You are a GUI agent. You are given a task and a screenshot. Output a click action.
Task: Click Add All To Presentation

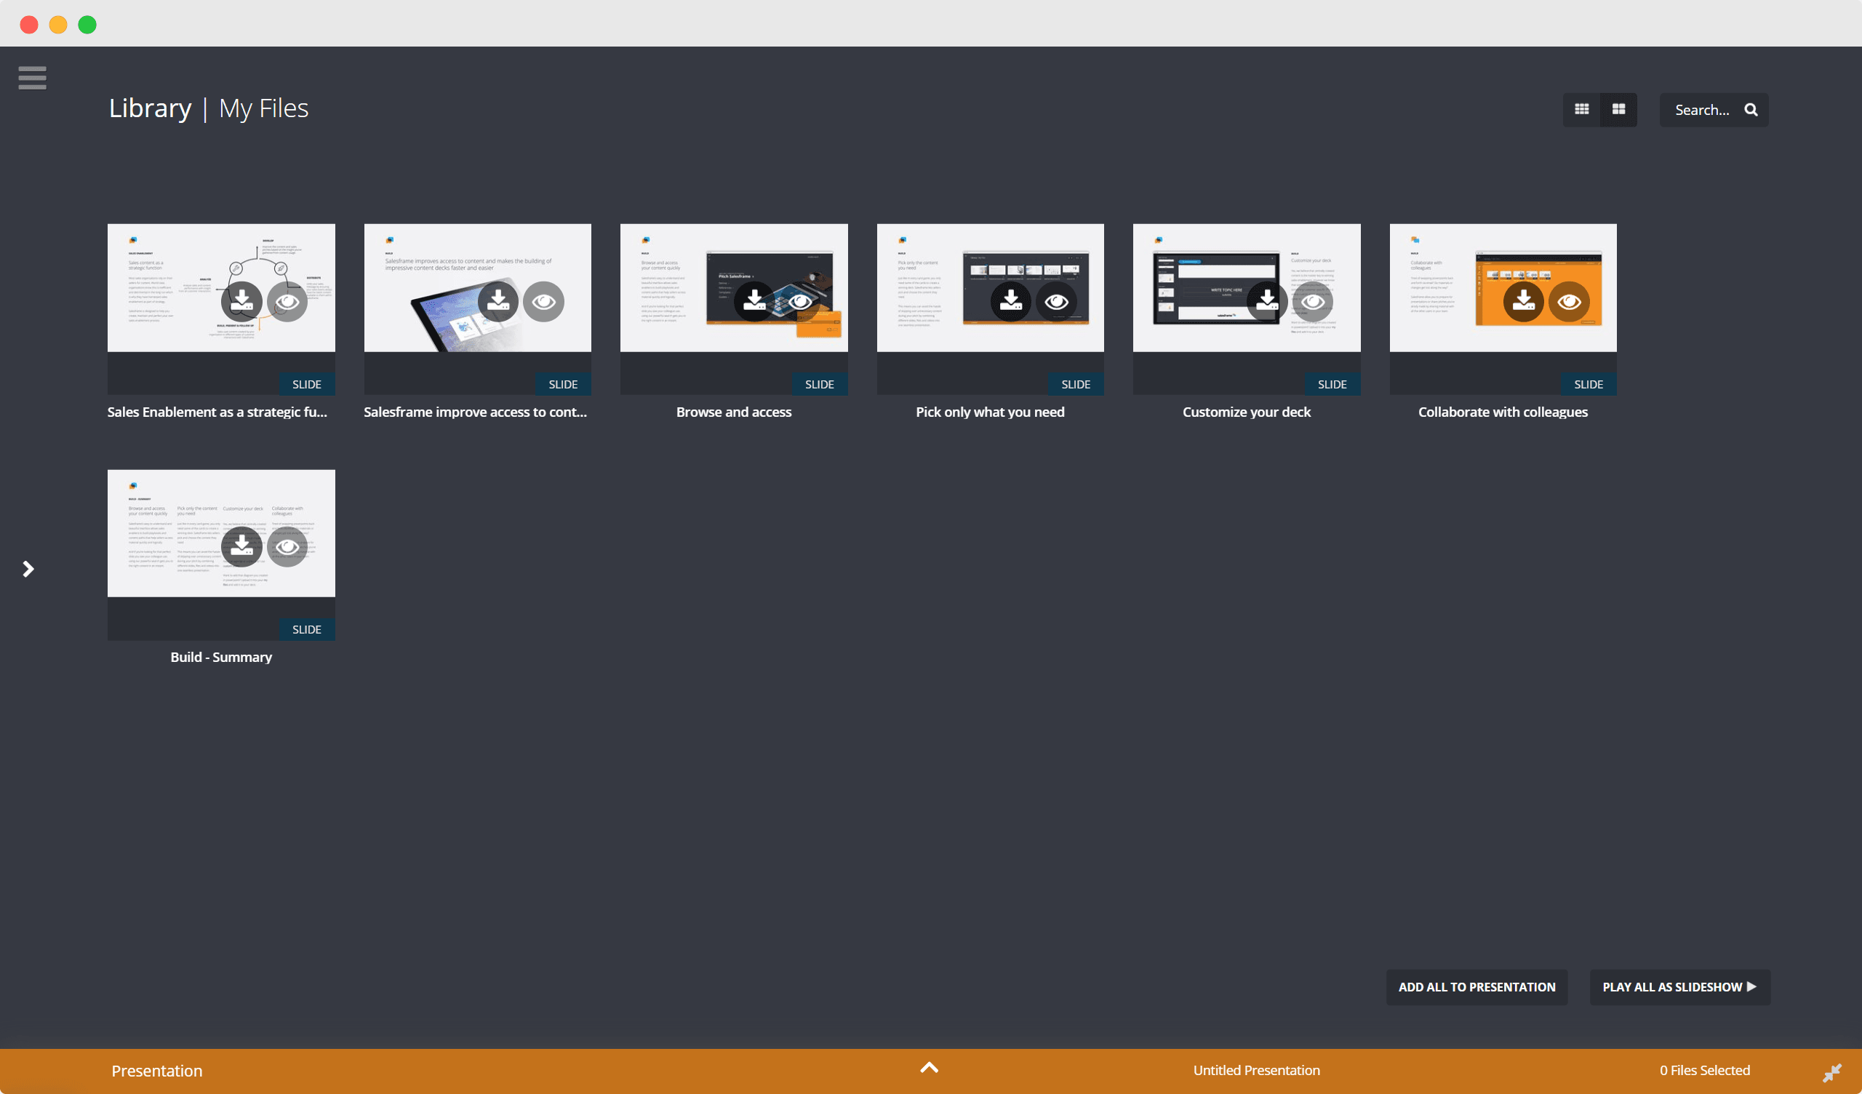pos(1477,987)
